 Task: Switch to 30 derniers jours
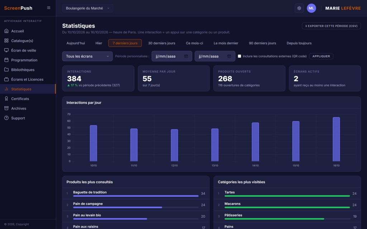(162, 43)
